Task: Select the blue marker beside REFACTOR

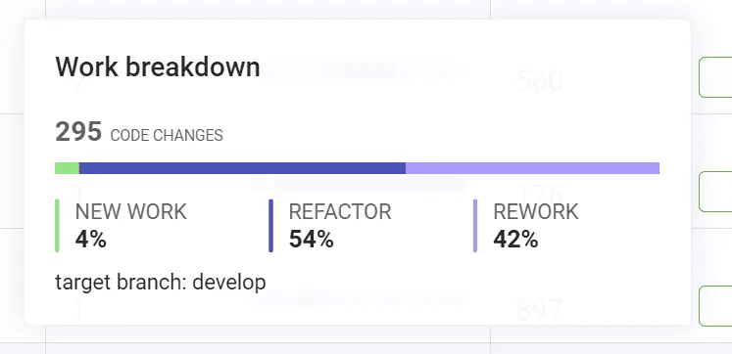Action: coord(270,226)
